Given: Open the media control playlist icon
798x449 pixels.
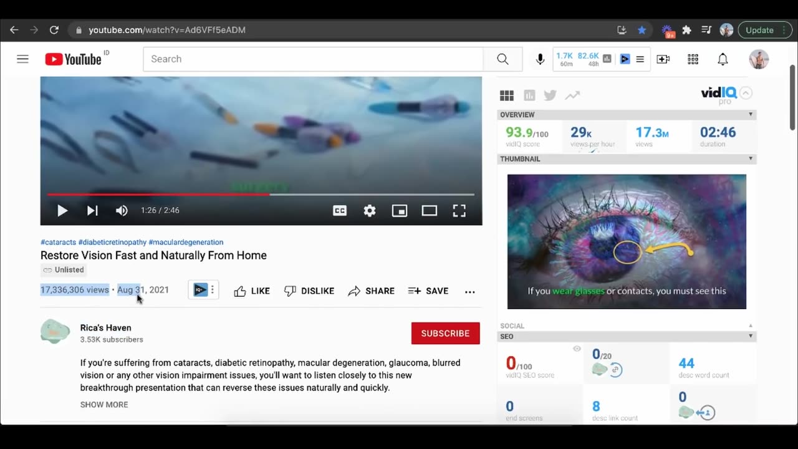Looking at the screenshot, I should 706,30.
